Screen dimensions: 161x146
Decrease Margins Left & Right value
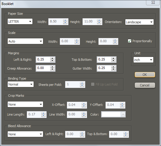click(52, 61)
